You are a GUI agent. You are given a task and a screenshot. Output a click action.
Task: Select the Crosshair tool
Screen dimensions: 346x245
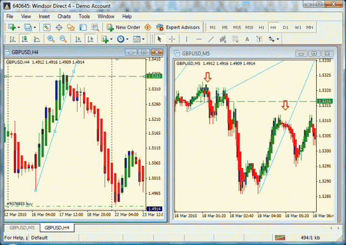click(172, 39)
